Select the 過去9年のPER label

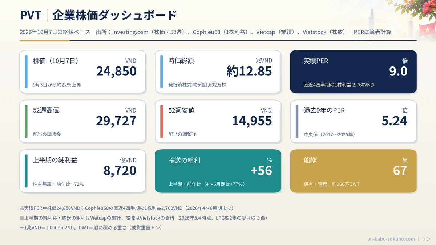tap(324, 110)
